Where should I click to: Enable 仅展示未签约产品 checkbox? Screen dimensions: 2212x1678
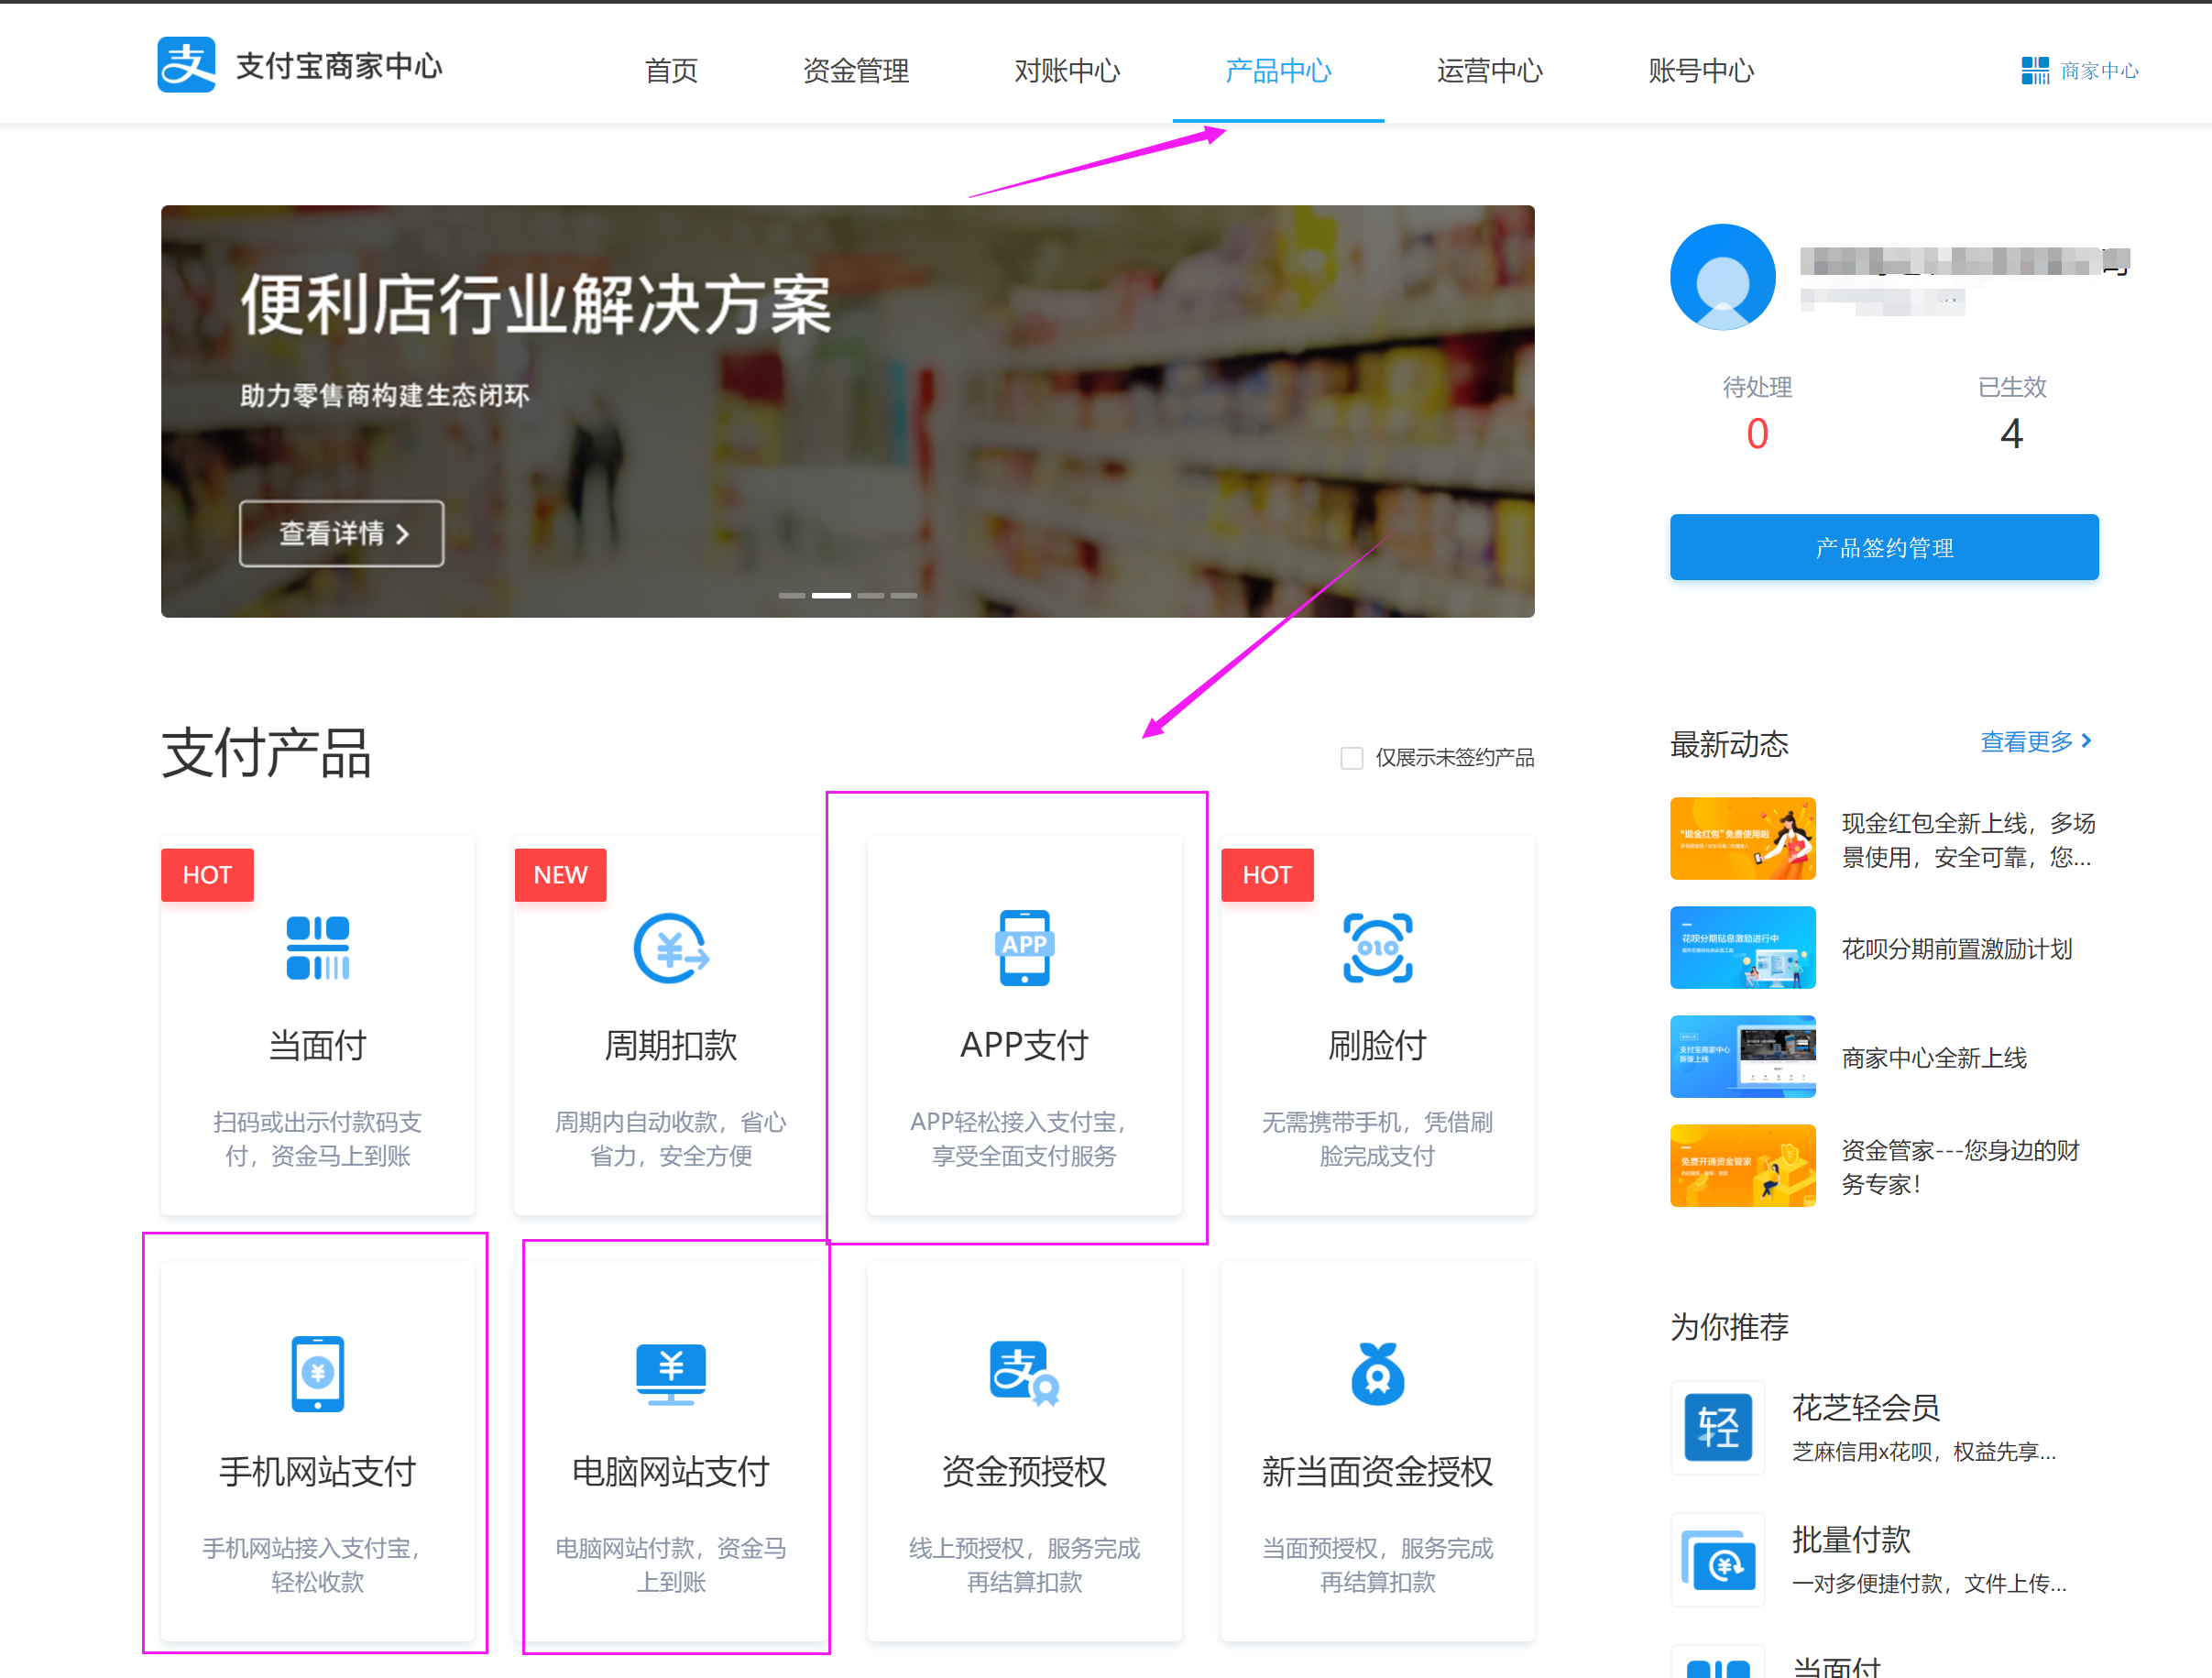click(x=1351, y=758)
